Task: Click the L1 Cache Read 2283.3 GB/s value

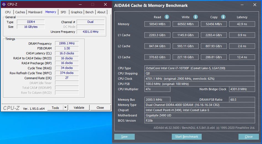Action: coord(157,35)
